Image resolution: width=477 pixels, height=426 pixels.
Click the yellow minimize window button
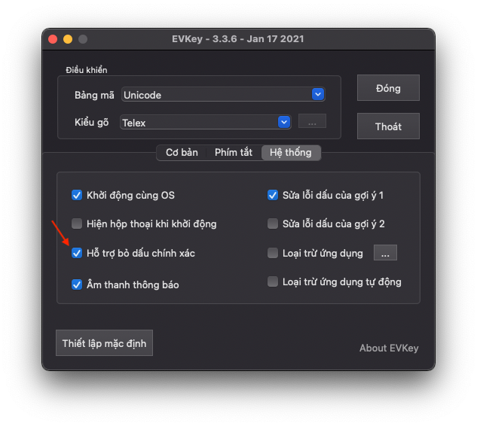tap(68, 39)
